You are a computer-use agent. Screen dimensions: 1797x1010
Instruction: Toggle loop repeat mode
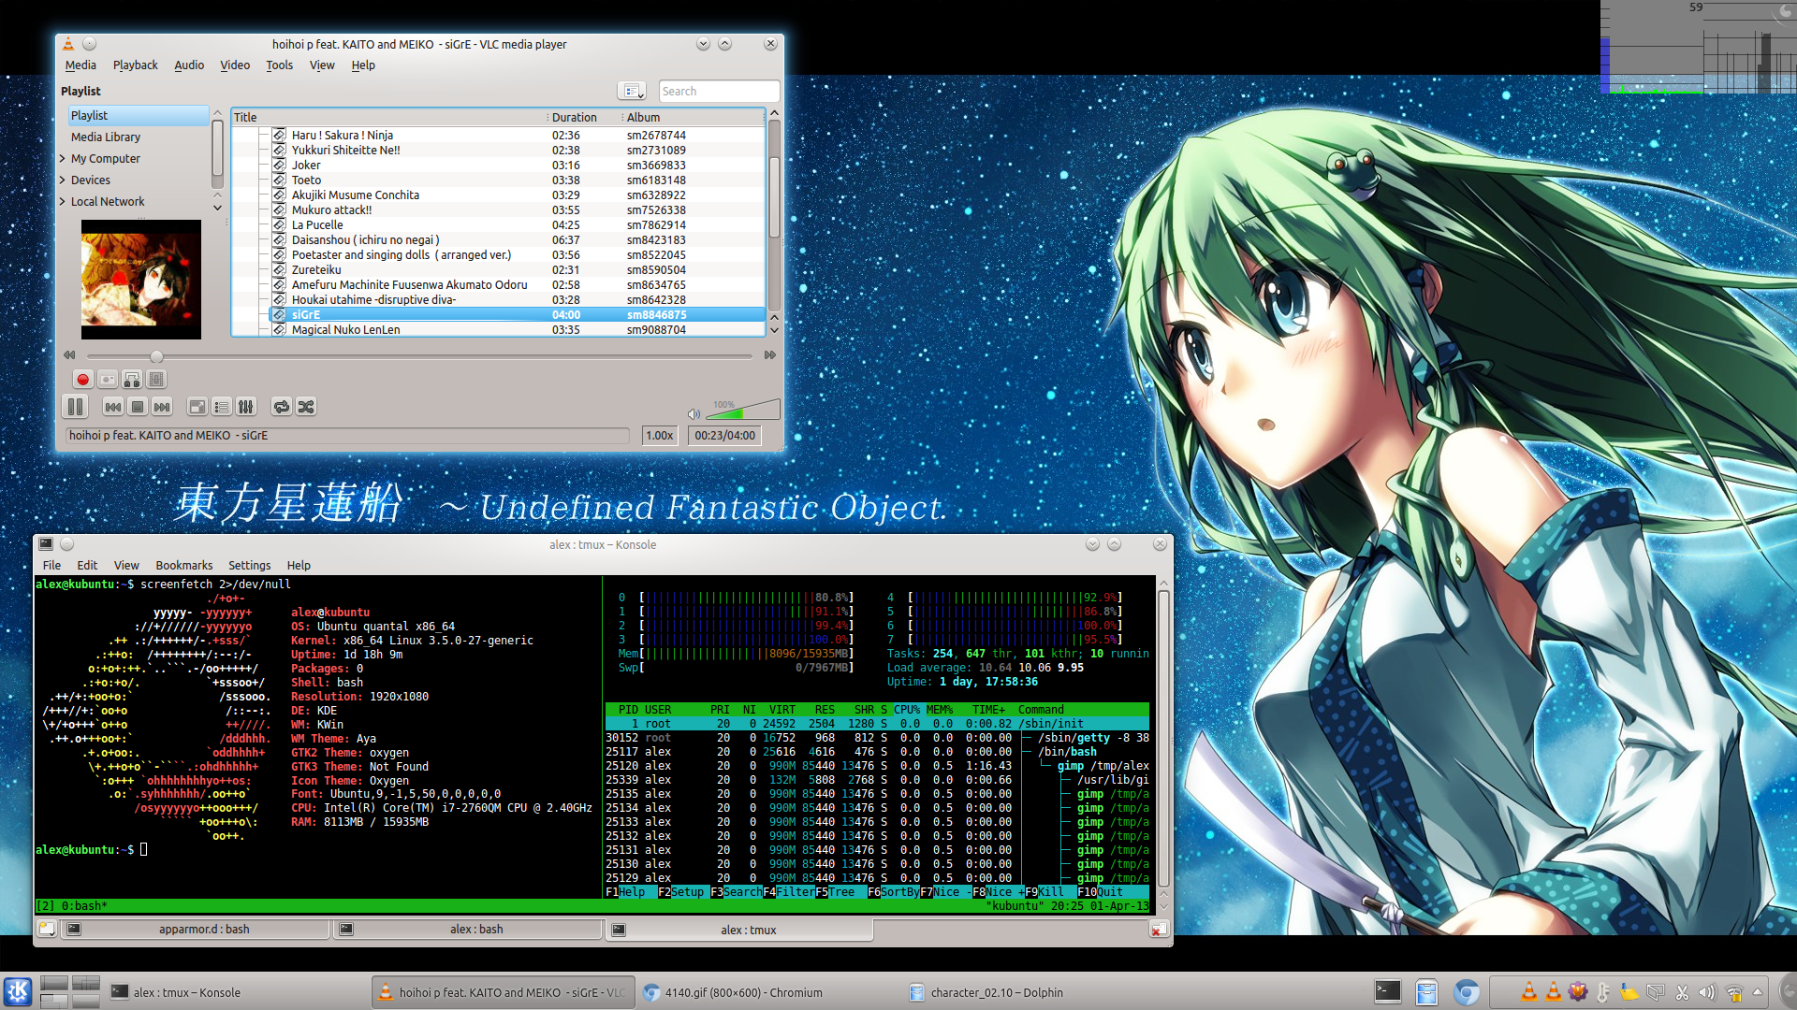coord(281,407)
